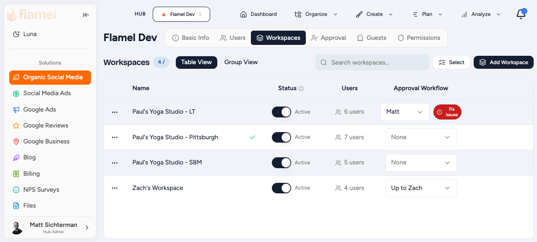Click the Name column header

tap(141, 88)
